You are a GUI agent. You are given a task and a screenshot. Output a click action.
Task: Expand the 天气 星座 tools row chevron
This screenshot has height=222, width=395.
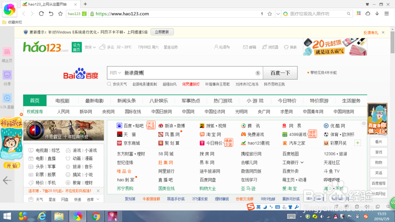point(98,199)
